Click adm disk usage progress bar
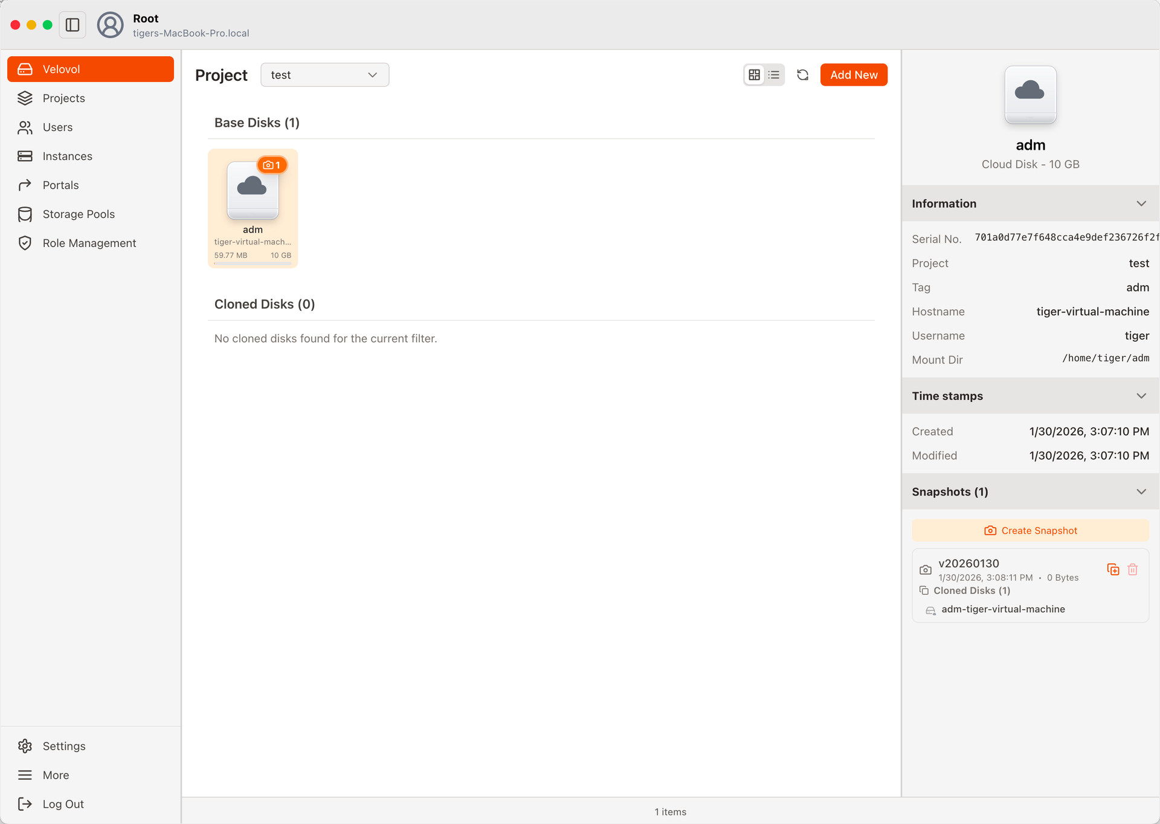 (x=253, y=263)
